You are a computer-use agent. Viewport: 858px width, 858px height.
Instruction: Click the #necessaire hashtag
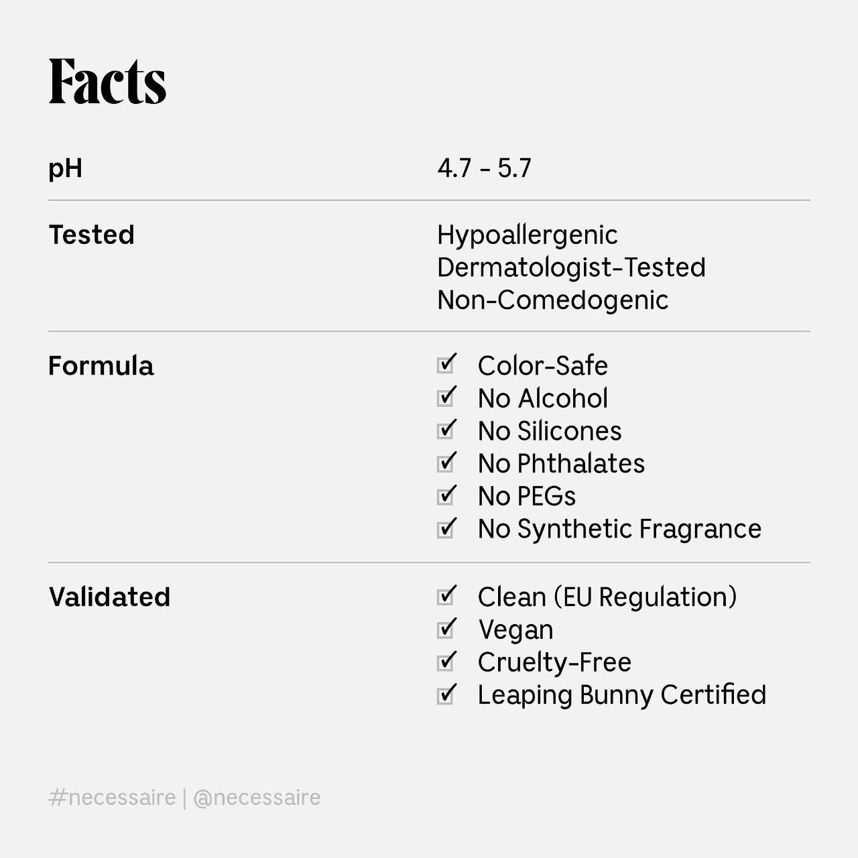(112, 798)
